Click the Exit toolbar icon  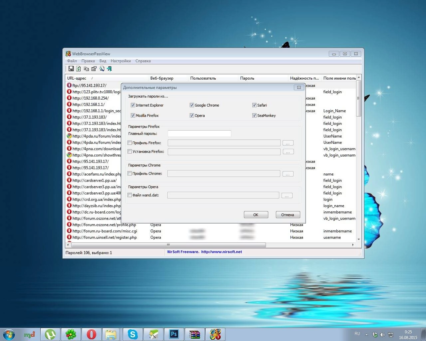pyautogui.click(x=109, y=69)
